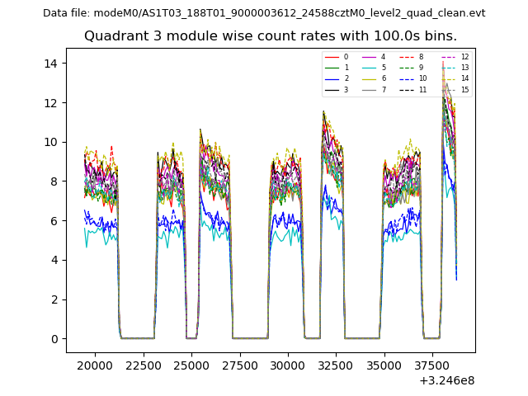The width and height of the screenshot is (528, 396).
Task: Click the y-axis tick label 14
Action: click(50, 64)
